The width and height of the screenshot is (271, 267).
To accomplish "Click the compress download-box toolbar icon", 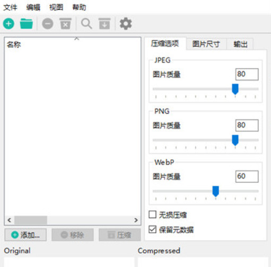I will (104, 23).
